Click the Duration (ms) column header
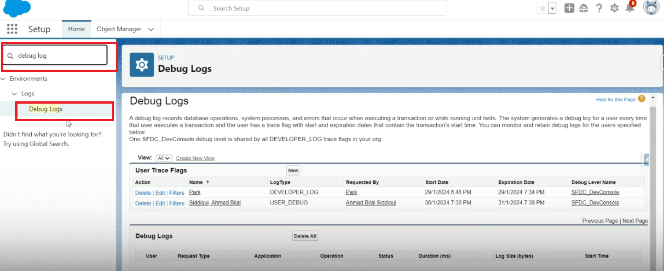The width and height of the screenshot is (664, 271). (x=434, y=256)
